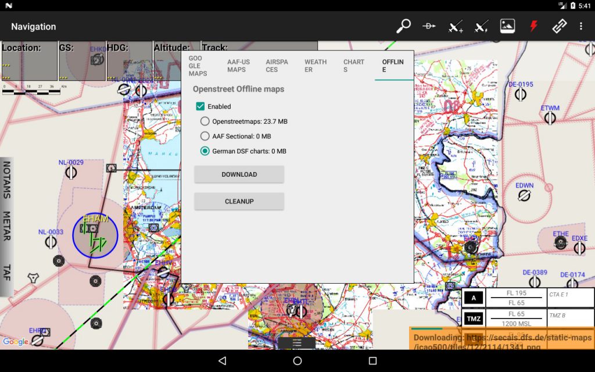Open the NOTAMS side panel
The image size is (595, 372).
click(x=8, y=182)
